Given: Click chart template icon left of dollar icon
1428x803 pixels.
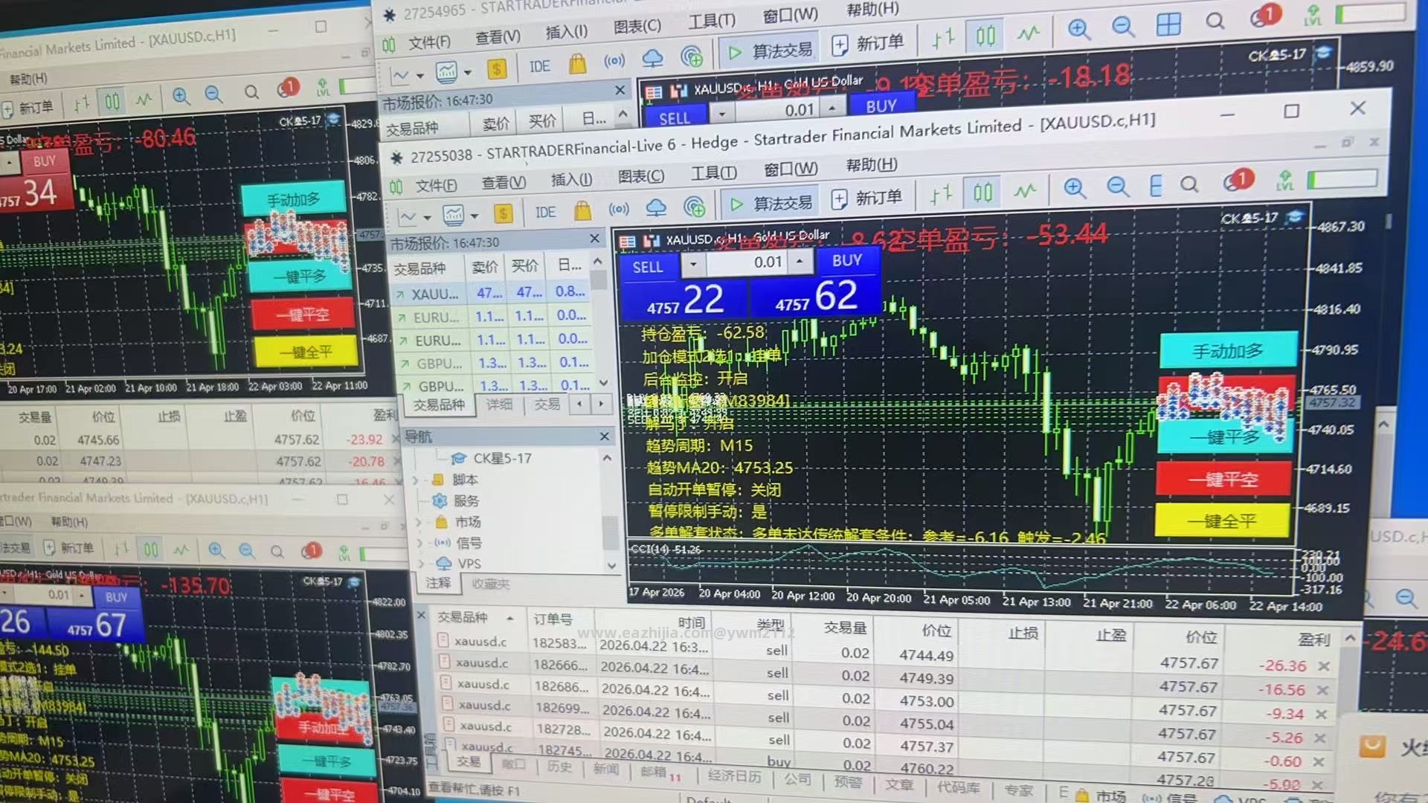Looking at the screenshot, I should point(453,216).
